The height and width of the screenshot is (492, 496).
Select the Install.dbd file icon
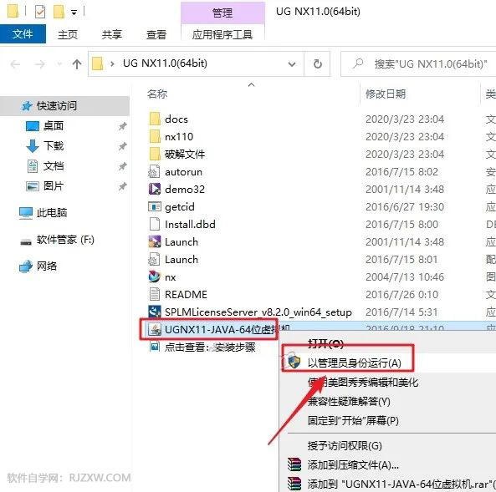point(155,224)
